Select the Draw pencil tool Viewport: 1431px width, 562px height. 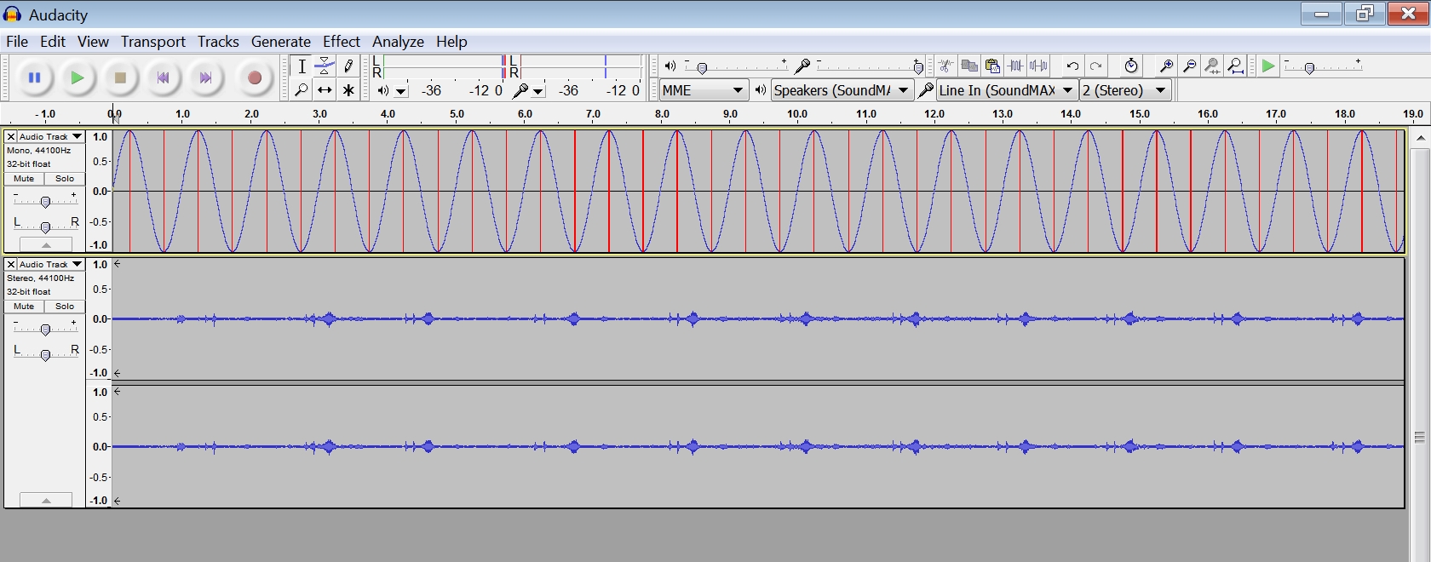pyautogui.click(x=348, y=66)
